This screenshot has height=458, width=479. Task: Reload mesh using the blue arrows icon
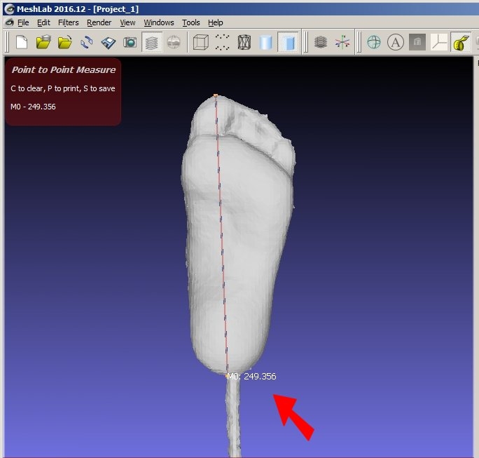click(x=87, y=42)
